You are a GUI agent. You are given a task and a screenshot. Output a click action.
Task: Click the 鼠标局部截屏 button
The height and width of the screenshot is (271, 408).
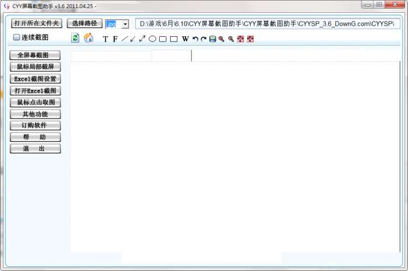point(35,67)
